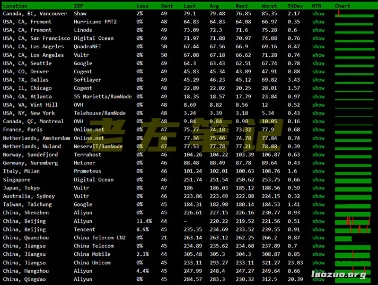The width and height of the screenshot is (378, 285).
Task: Show MTR for Seattle Google row
Action: (x=318, y=63)
